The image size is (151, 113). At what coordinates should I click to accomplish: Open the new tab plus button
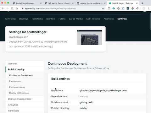point(142,3)
